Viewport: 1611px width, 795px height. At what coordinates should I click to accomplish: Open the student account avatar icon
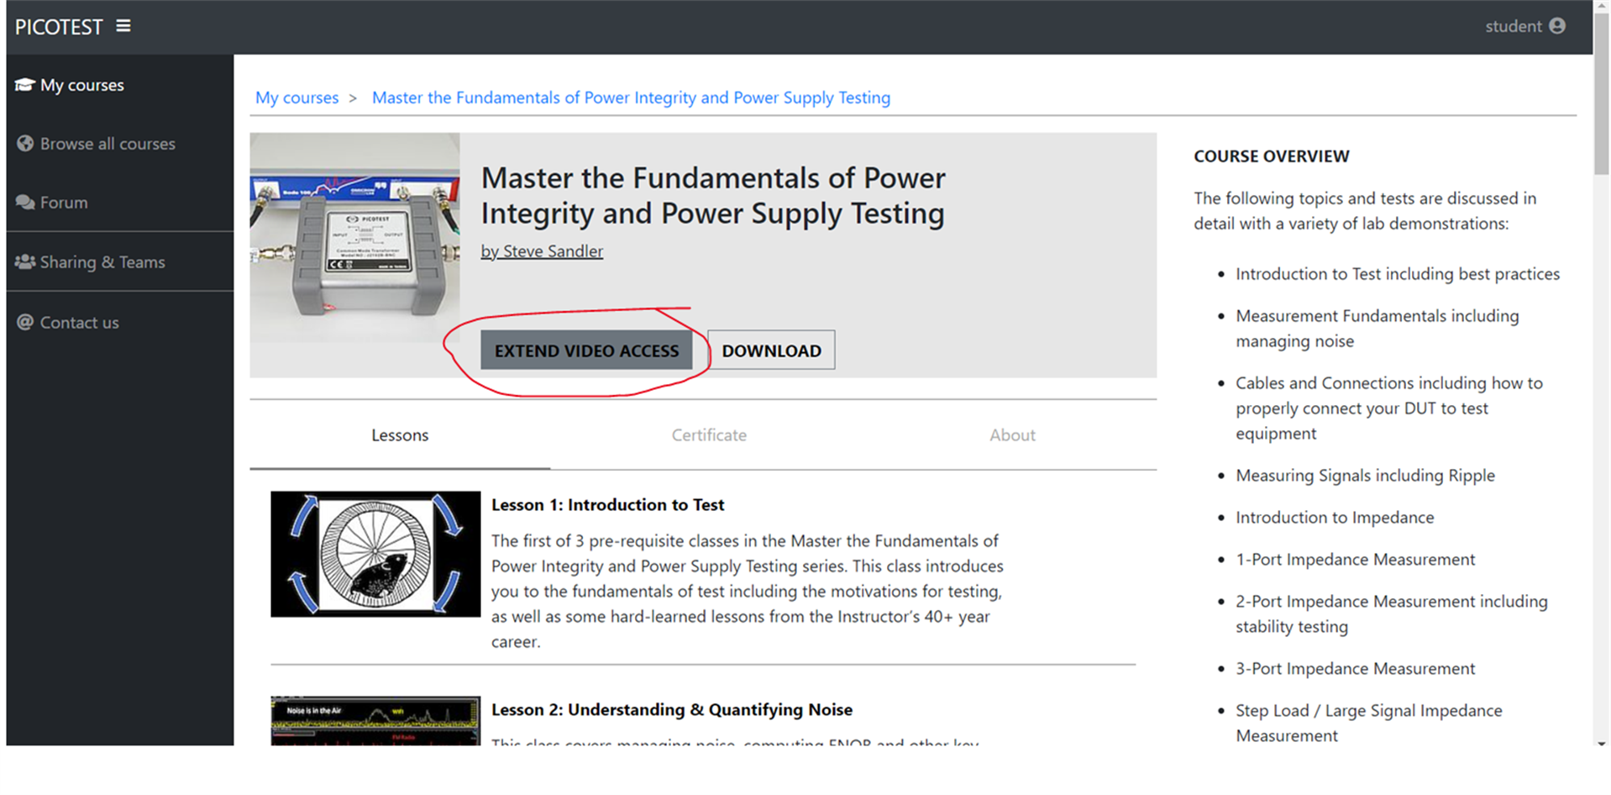click(x=1557, y=26)
